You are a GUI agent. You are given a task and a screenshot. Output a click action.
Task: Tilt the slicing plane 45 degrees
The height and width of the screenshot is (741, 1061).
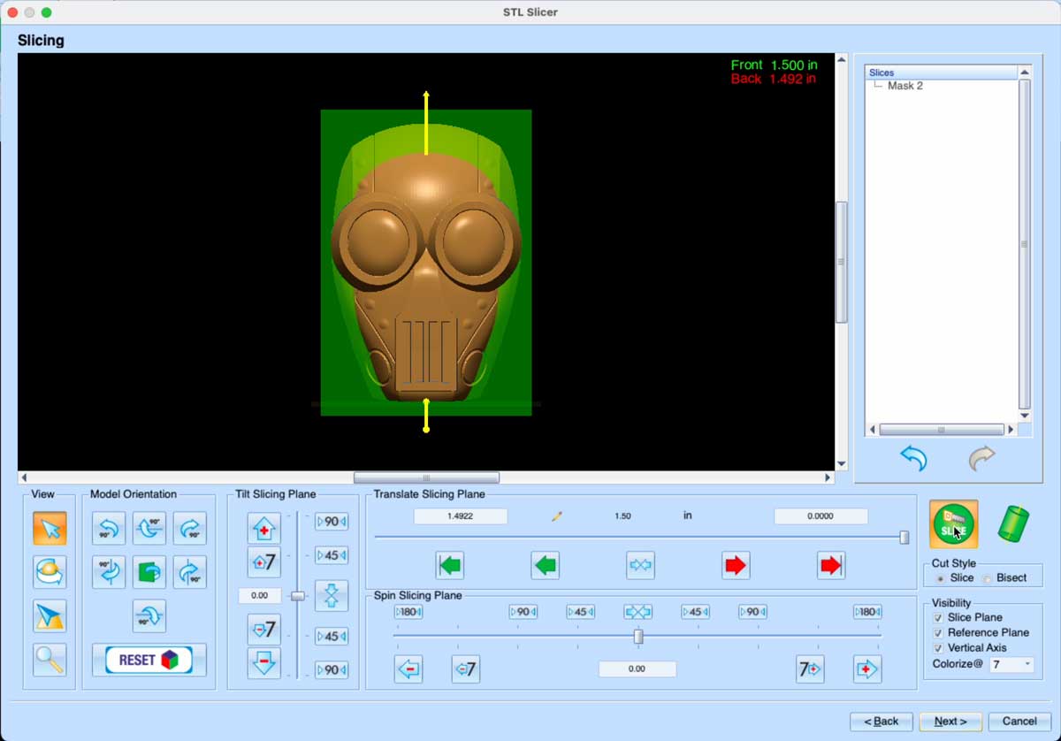pyautogui.click(x=331, y=555)
